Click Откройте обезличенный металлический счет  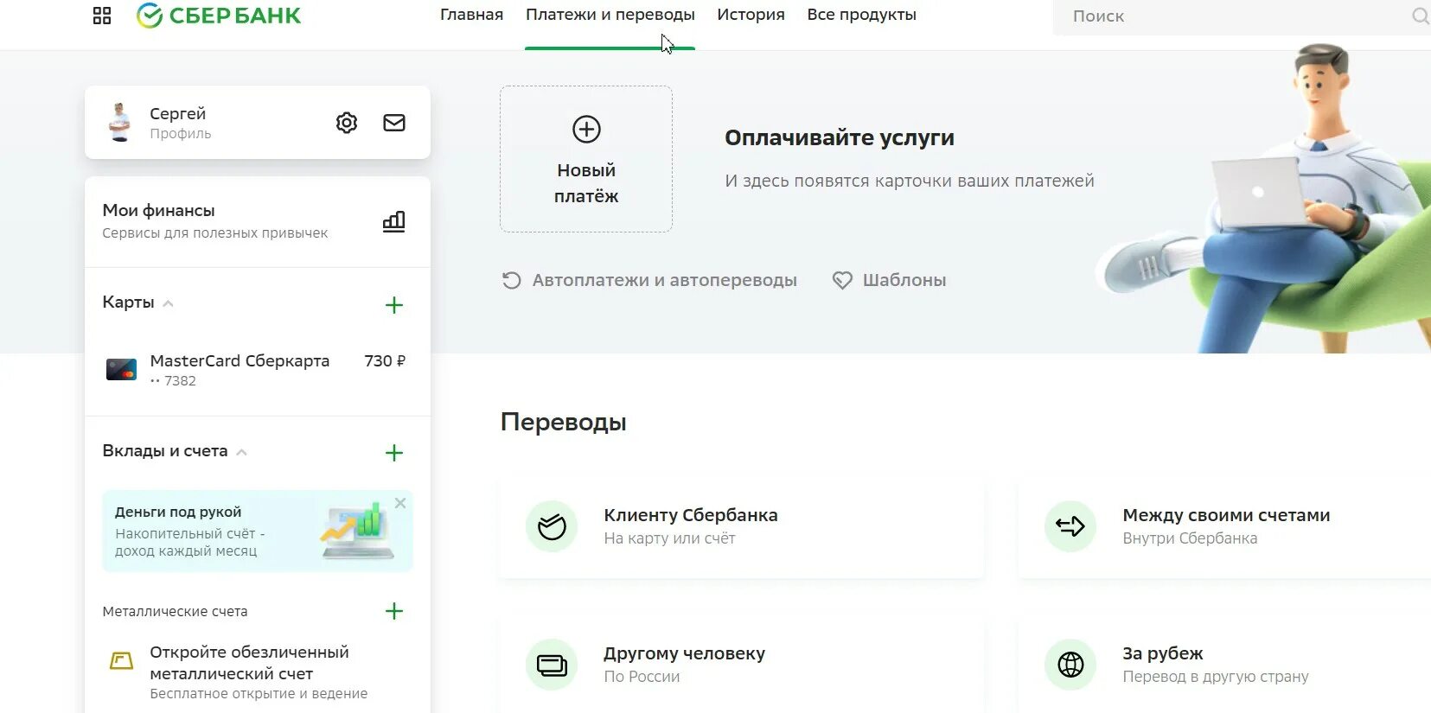click(249, 663)
